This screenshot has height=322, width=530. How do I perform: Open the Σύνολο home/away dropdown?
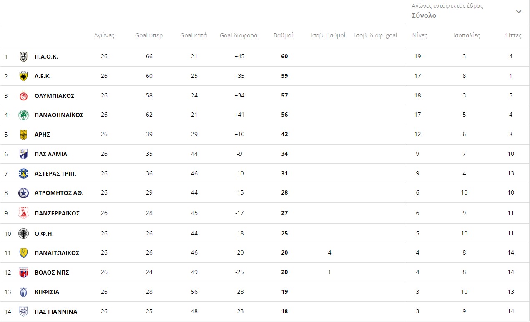pyautogui.click(x=424, y=15)
